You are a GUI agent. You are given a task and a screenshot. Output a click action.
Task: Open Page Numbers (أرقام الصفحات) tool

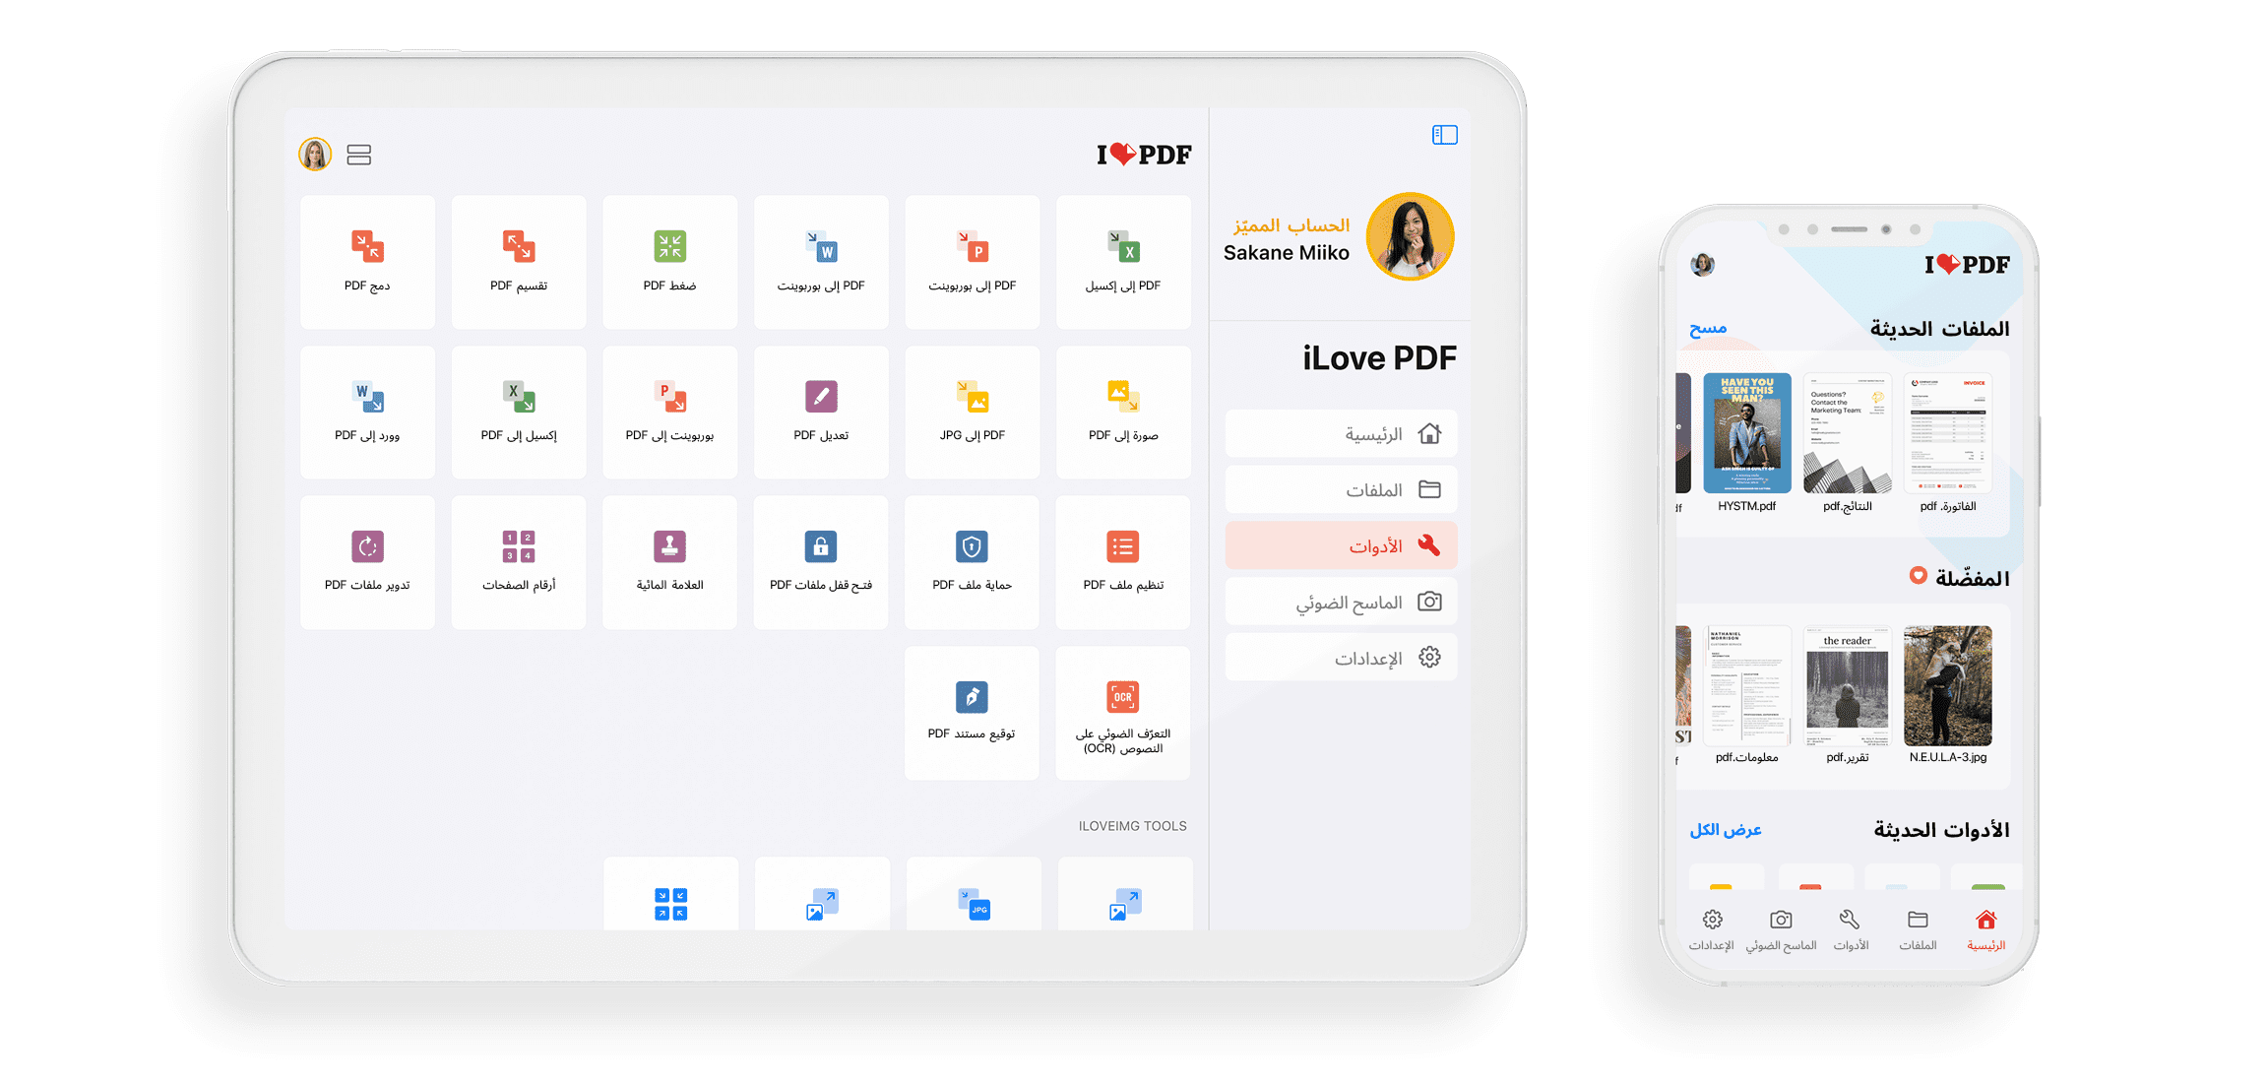pos(519,562)
